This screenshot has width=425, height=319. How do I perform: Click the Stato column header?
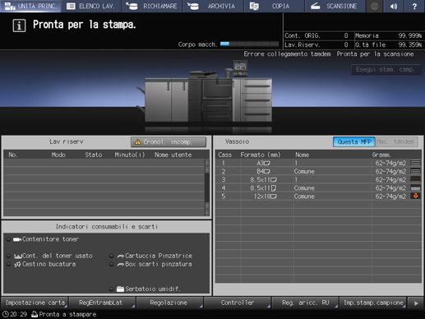93,155
